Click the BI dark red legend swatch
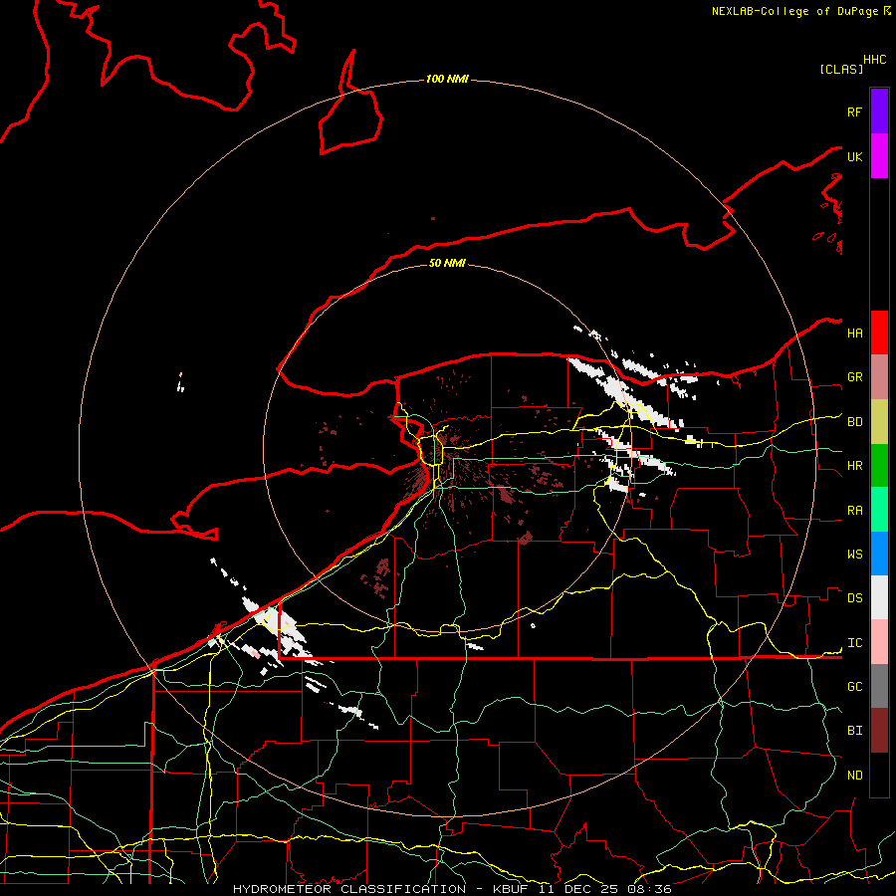The image size is (896, 896). pyautogui.click(x=879, y=731)
